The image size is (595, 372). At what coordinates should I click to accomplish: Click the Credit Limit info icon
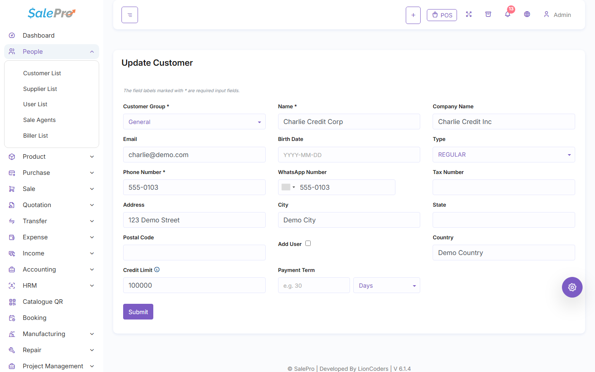[x=157, y=269]
